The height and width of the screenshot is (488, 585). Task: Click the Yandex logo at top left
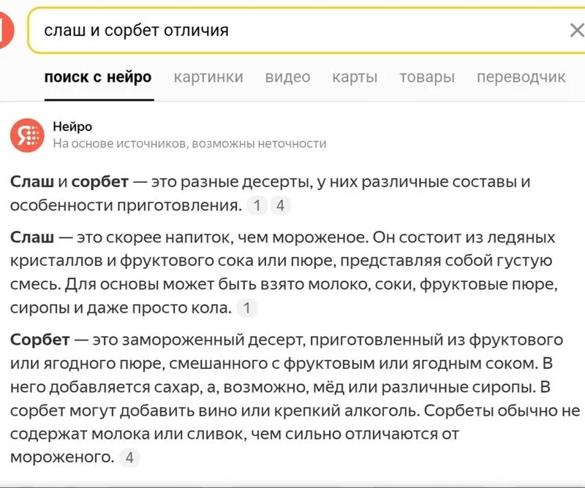point(6,31)
